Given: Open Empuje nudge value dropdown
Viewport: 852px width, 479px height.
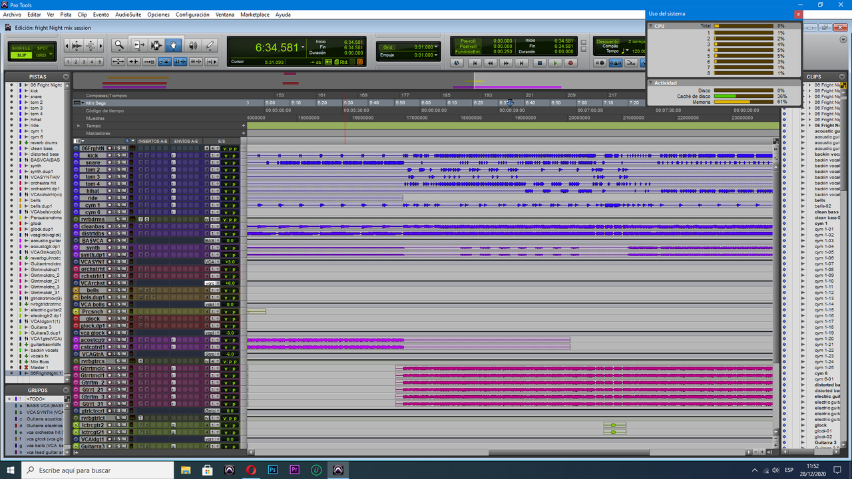Looking at the screenshot, I should coord(436,55).
